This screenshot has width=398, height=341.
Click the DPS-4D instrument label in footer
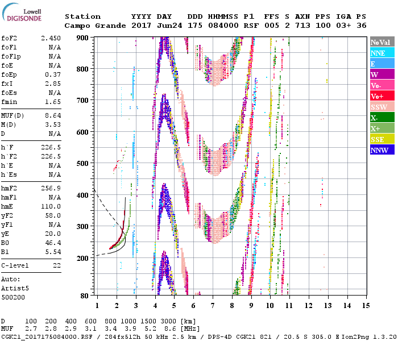(x=219, y=336)
